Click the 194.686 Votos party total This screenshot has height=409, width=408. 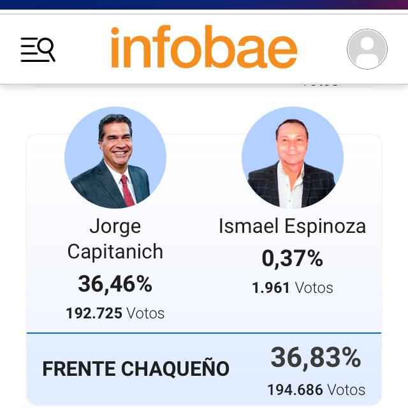[316, 389]
